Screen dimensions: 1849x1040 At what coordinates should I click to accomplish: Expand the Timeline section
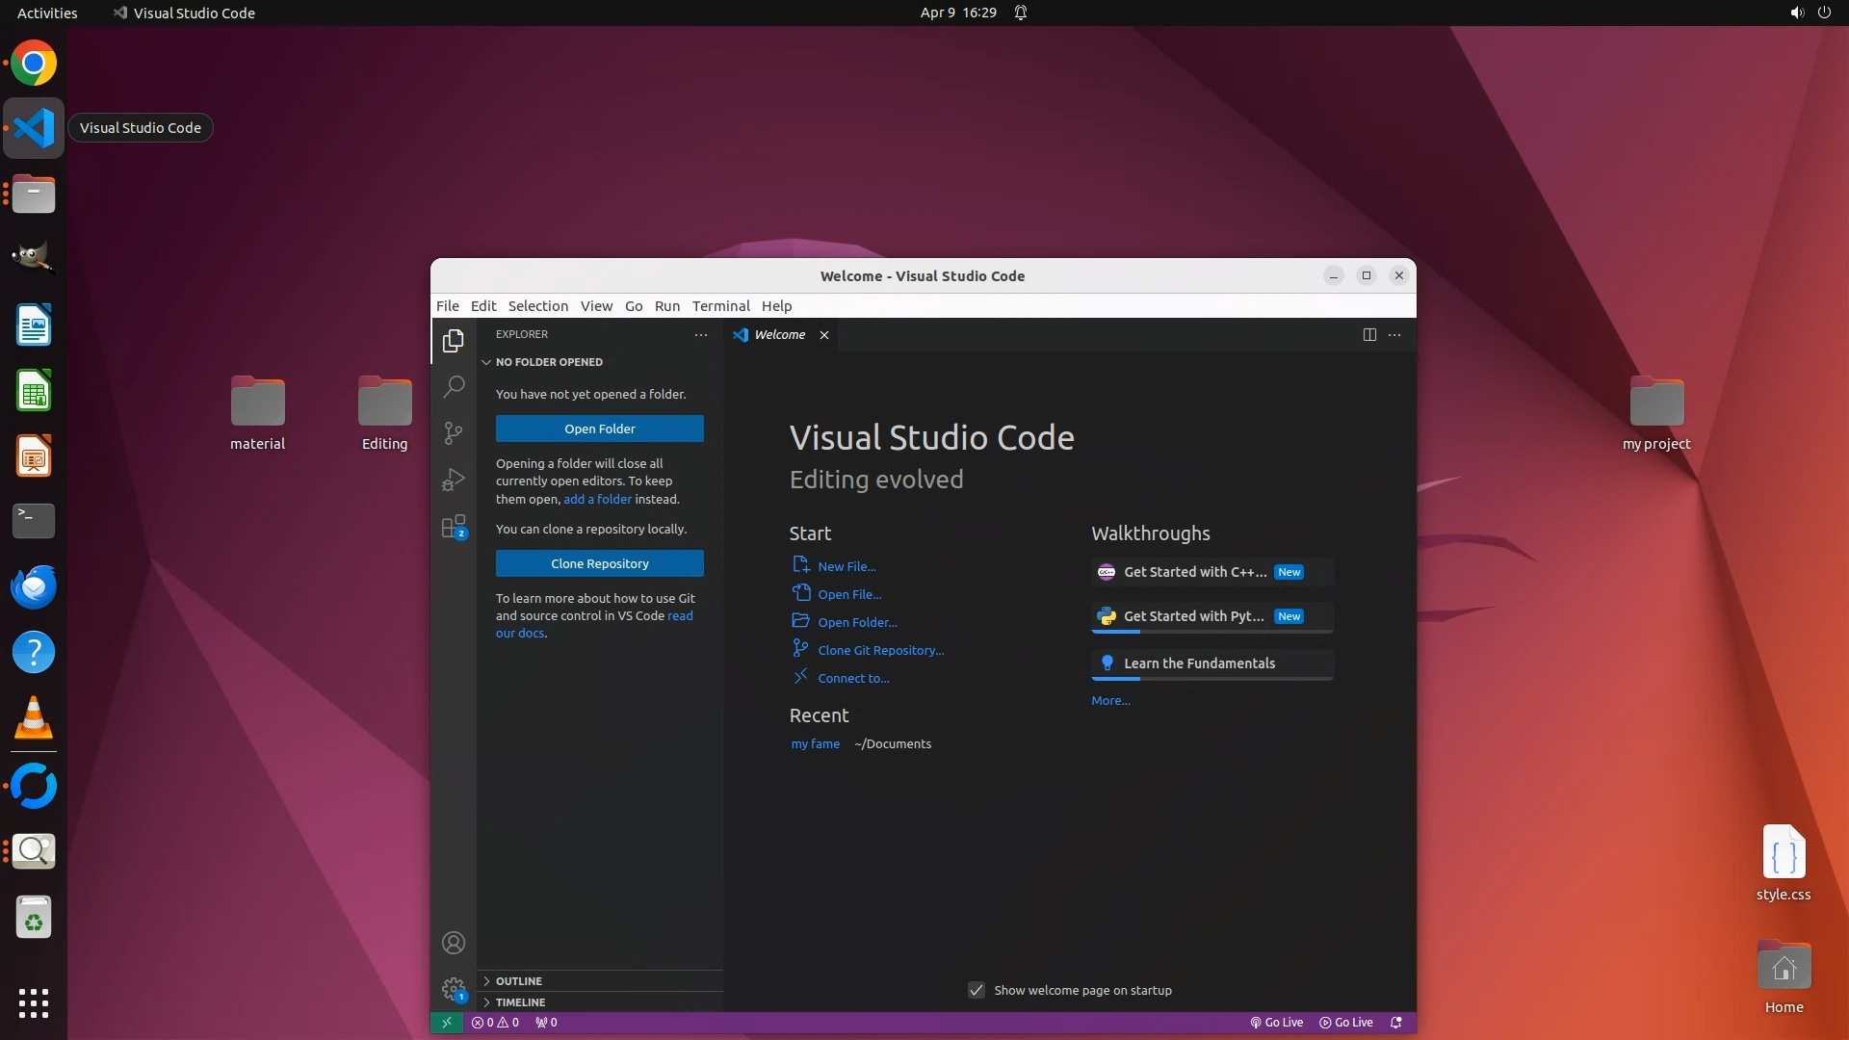click(520, 1001)
